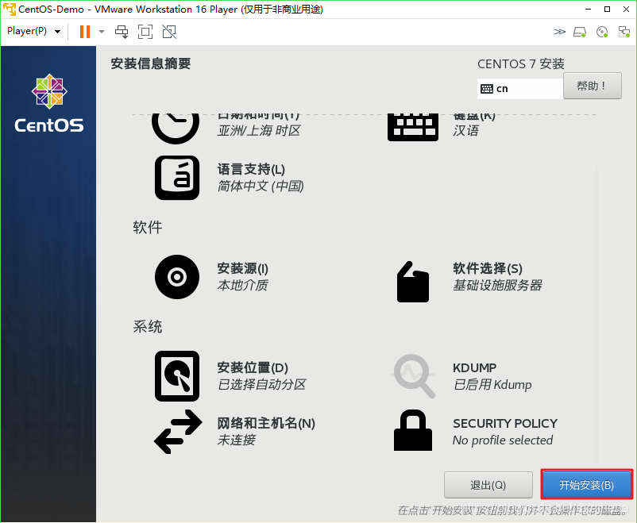The image size is (637, 523).
Task: Close the VMware Player window
Action: point(626,9)
